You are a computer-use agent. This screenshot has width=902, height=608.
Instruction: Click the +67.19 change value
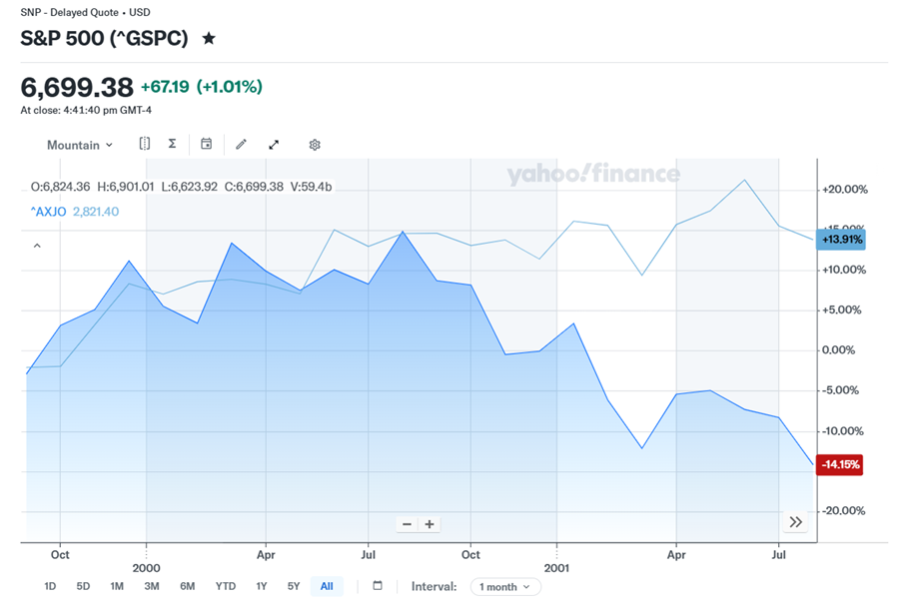(x=165, y=87)
